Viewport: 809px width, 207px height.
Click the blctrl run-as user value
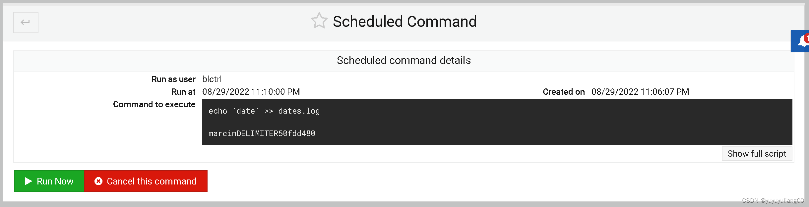tap(212, 79)
